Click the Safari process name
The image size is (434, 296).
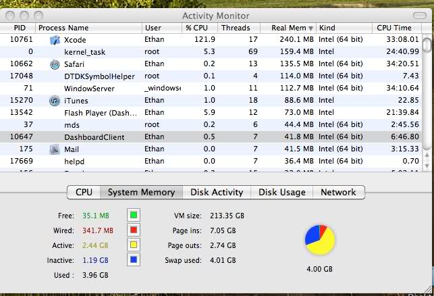point(74,64)
